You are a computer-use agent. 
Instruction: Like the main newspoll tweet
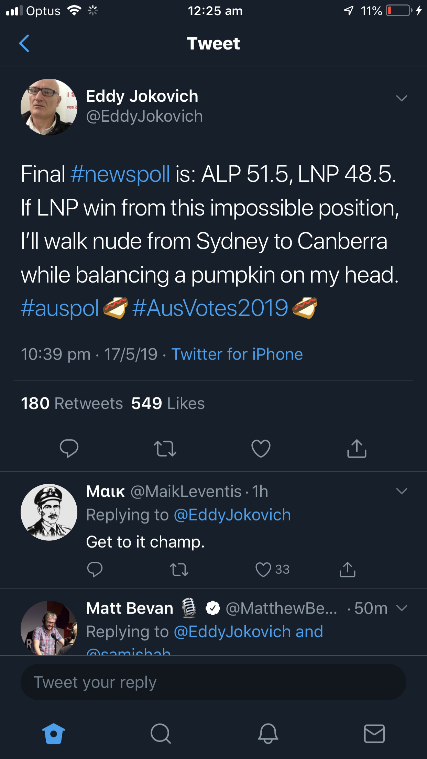(x=261, y=449)
